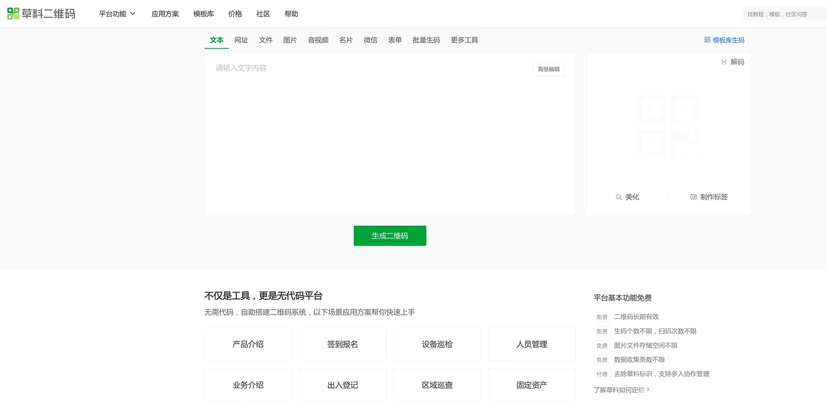Open the 应用方案 menu
Image resolution: width=827 pixels, height=404 pixels.
pos(165,14)
